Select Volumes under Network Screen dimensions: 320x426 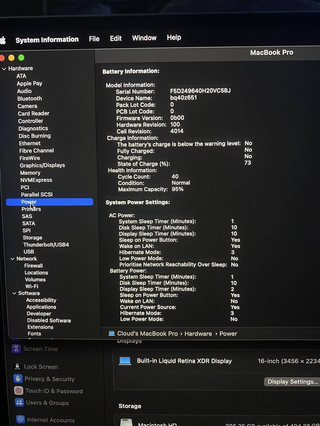click(x=35, y=280)
